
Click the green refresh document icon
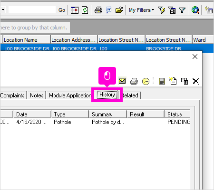coord(85,10)
